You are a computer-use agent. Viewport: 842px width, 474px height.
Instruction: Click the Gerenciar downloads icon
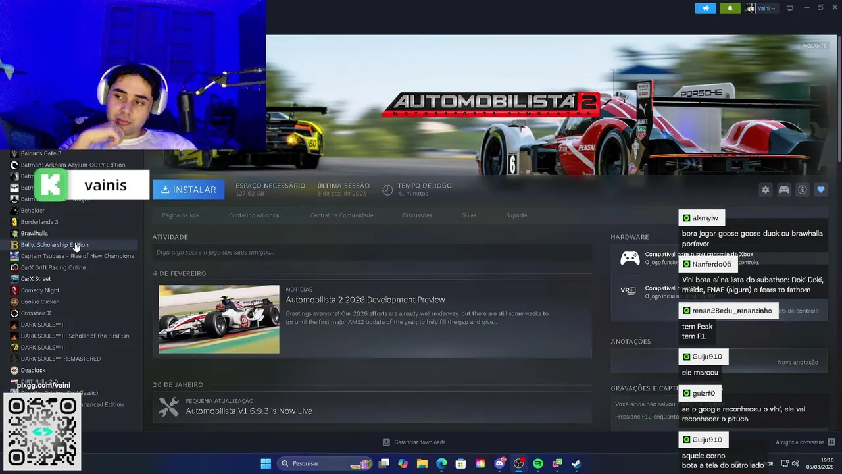point(386,442)
